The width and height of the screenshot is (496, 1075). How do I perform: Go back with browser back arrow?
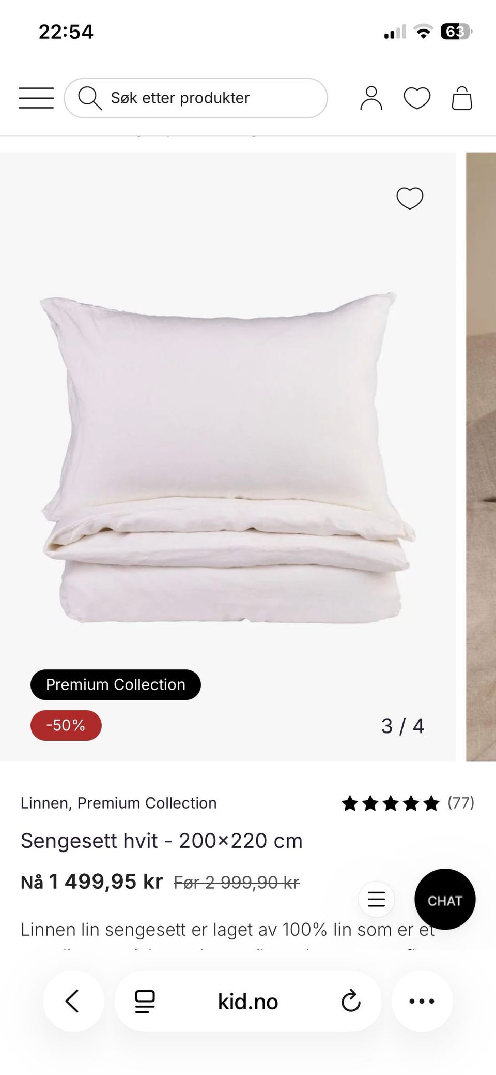(x=73, y=1001)
